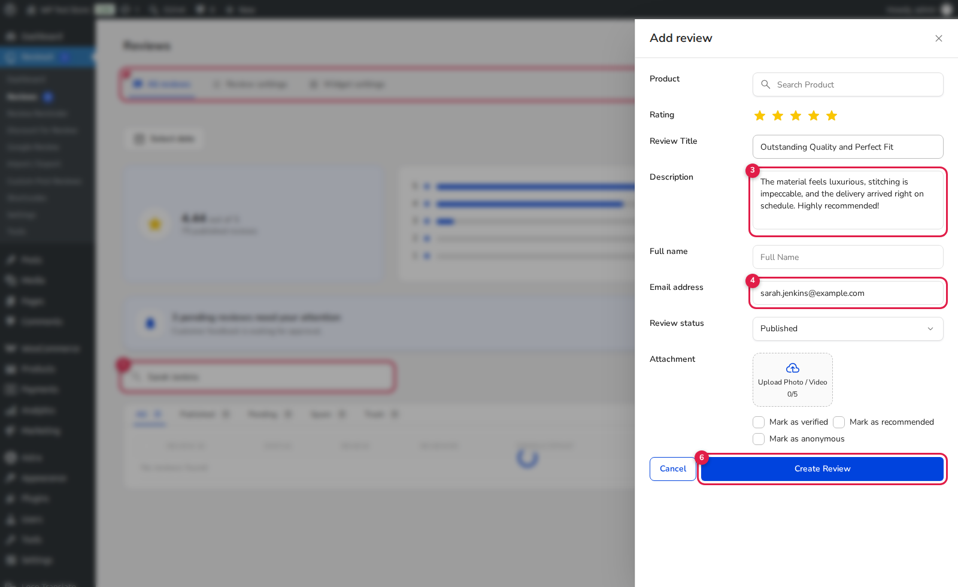Set rating to four stars
Viewport: 958px width, 587px height.
[814, 116]
